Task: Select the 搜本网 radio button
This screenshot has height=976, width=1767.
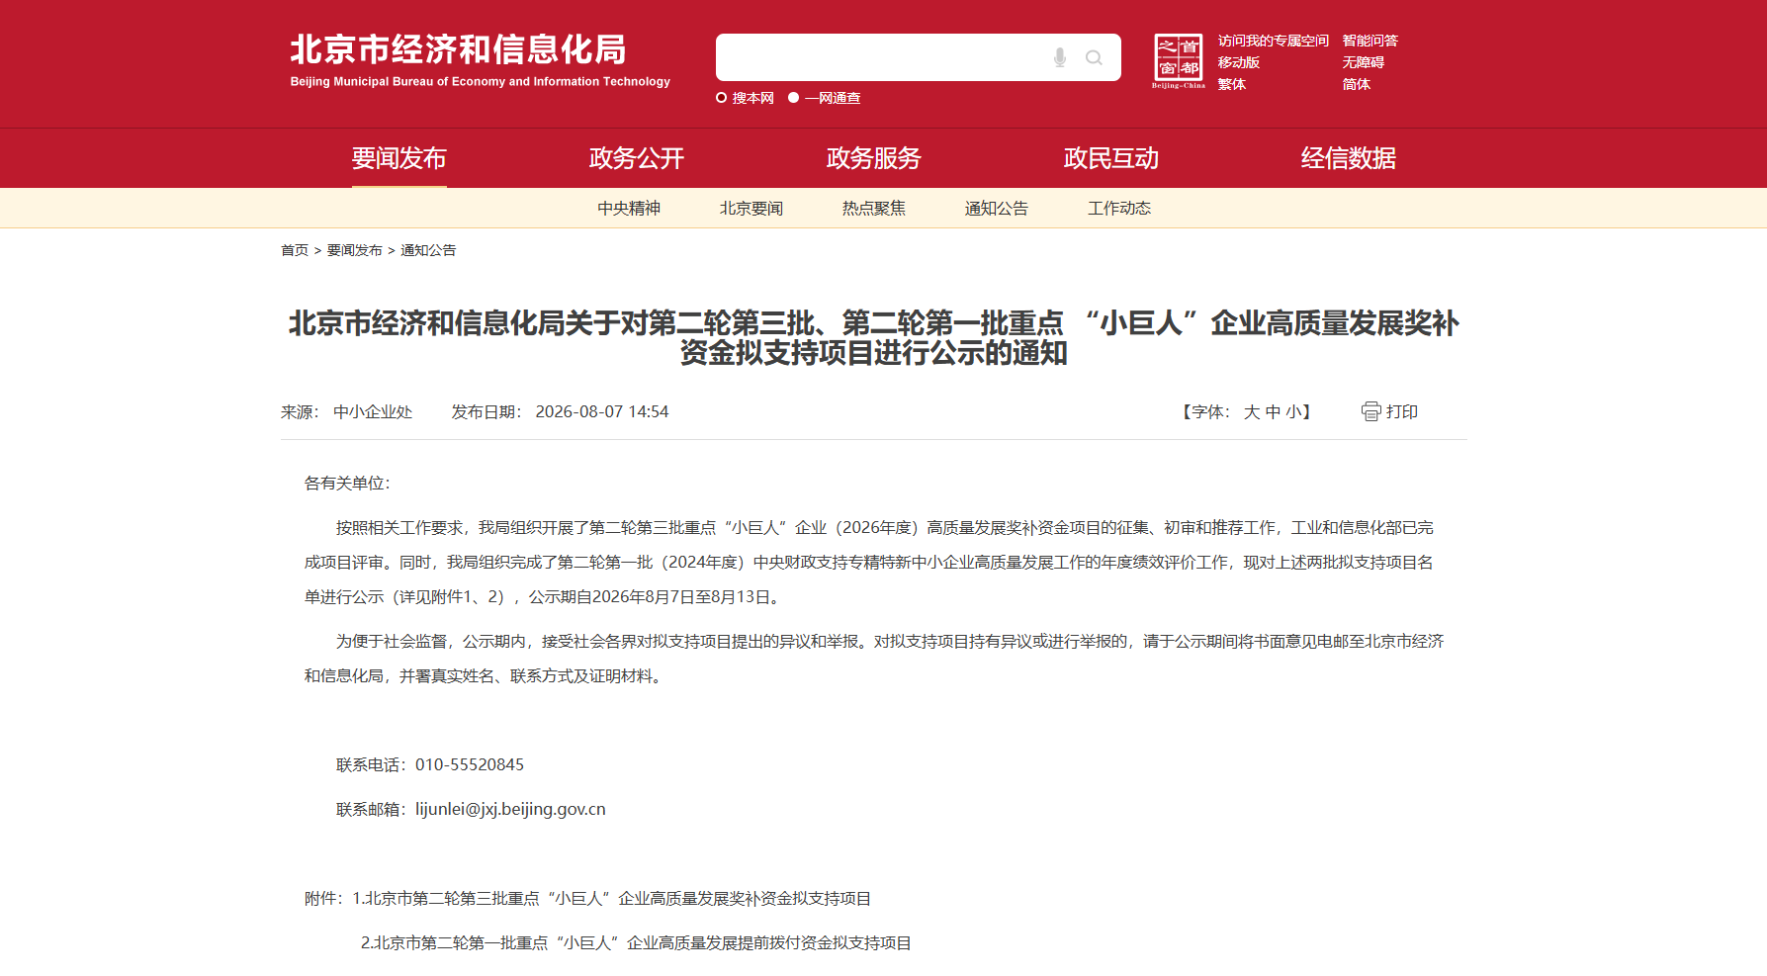Action: (x=722, y=98)
